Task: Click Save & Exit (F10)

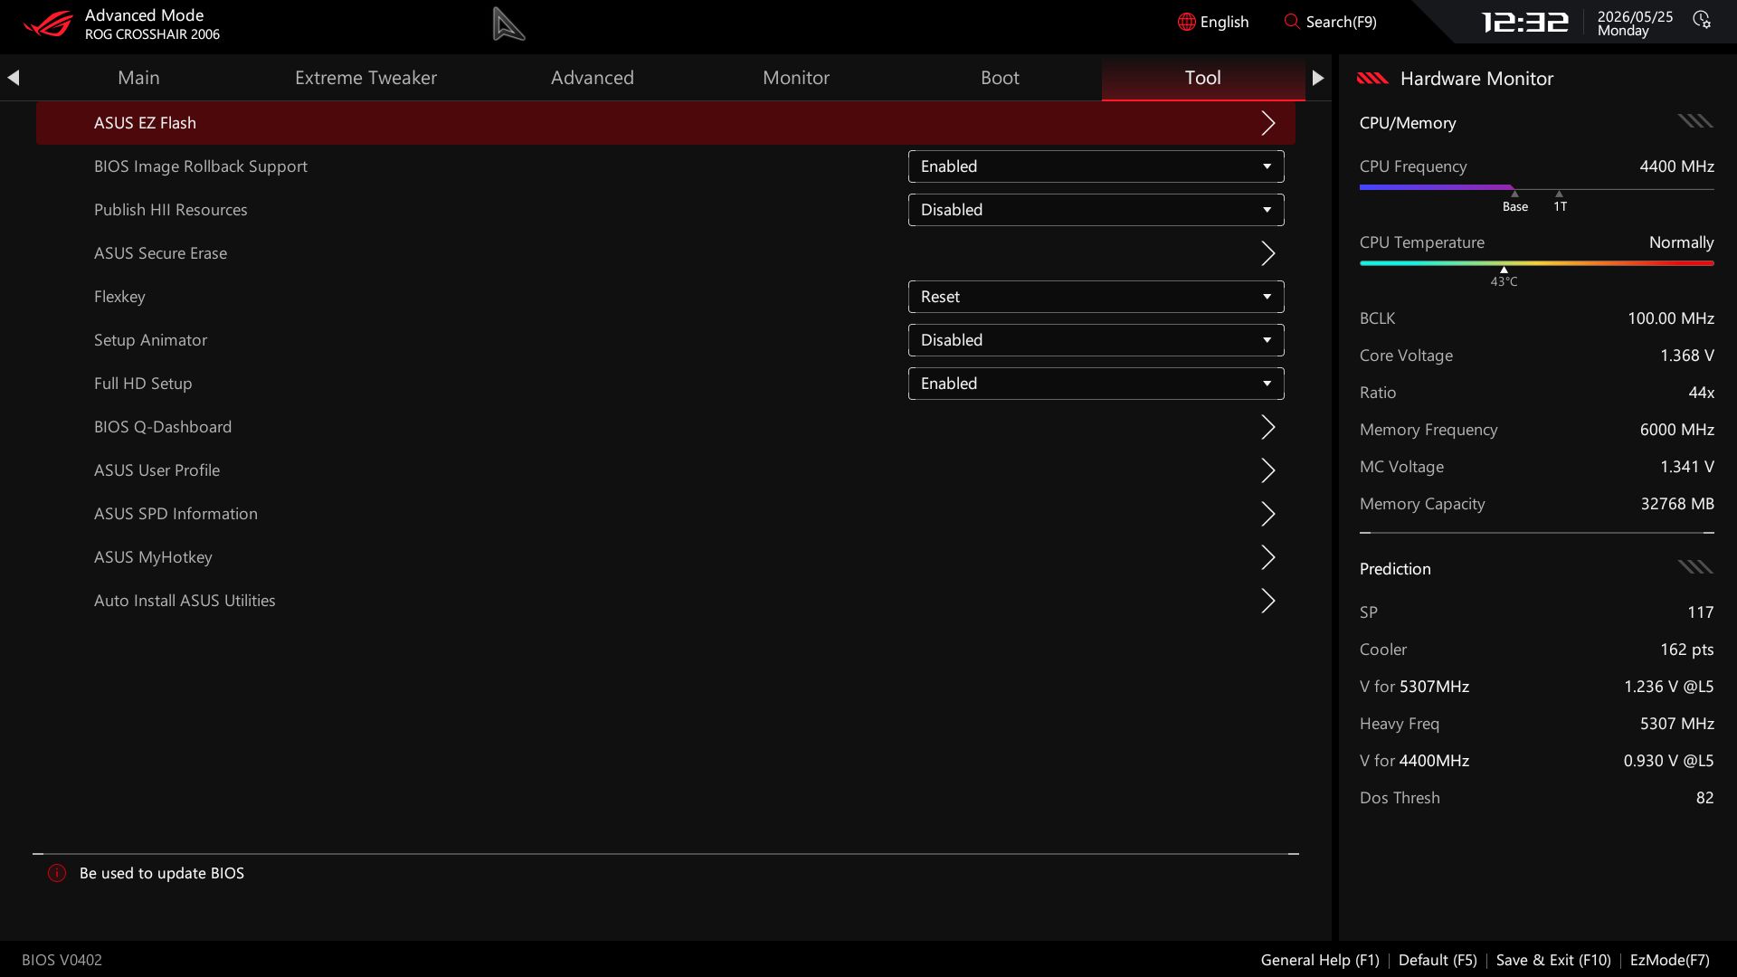Action: coord(1553,960)
